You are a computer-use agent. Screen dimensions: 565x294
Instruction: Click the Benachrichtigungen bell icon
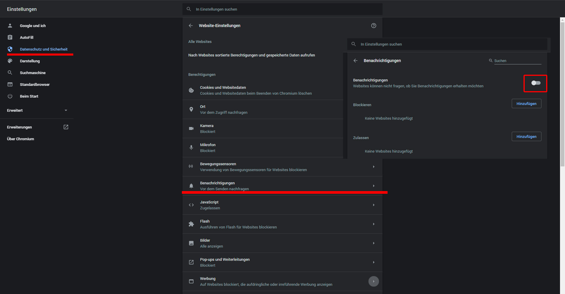point(191,186)
